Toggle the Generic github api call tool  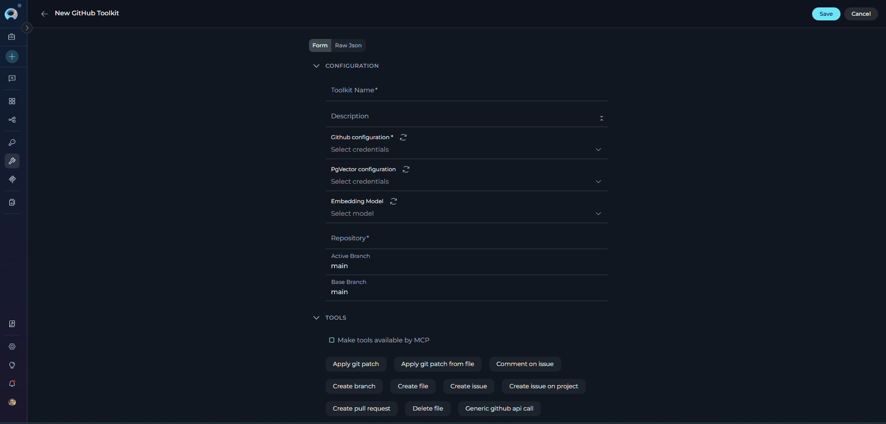click(x=499, y=409)
